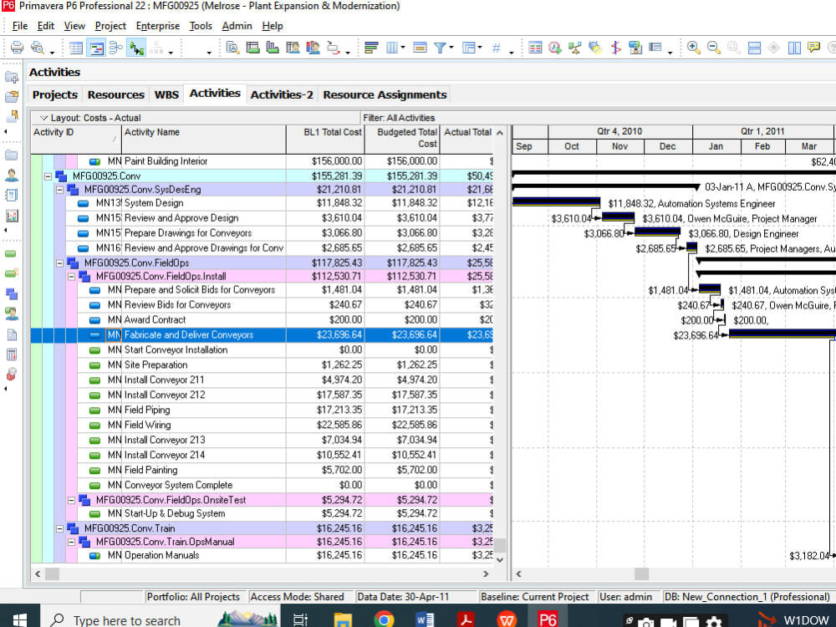Toggle the bottom layout split icon
This screenshot has width=836, height=627.
(x=754, y=48)
